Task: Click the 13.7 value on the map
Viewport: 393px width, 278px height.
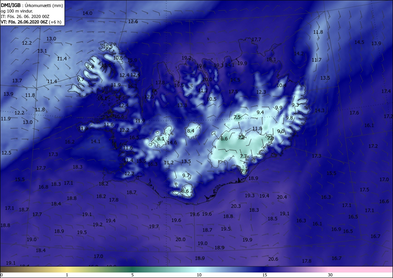Action: point(17,80)
